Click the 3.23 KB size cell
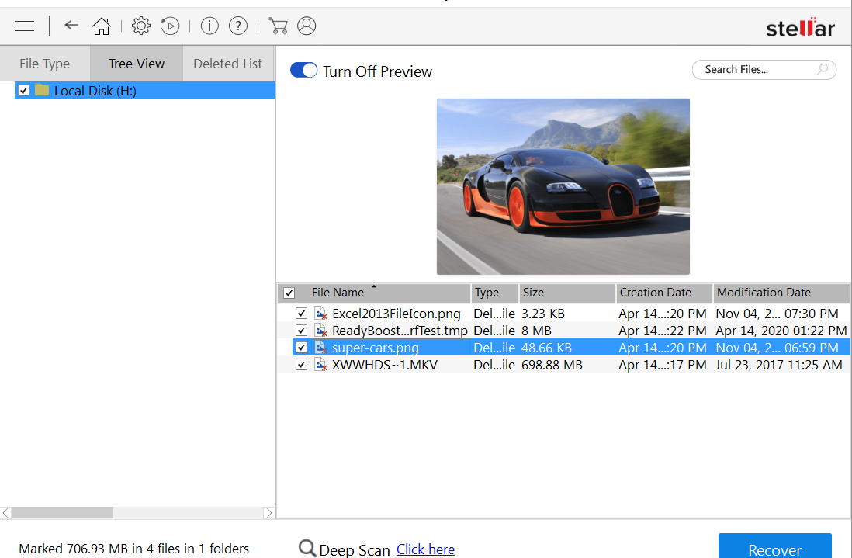Image resolution: width=852 pixels, height=558 pixels. tap(543, 314)
